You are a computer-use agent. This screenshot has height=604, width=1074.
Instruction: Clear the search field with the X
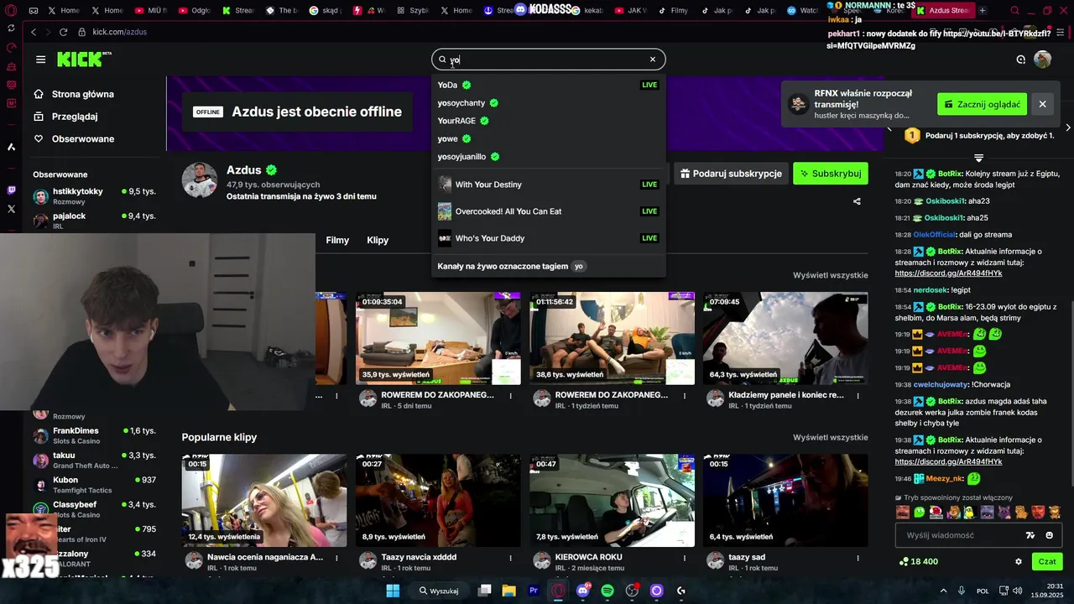click(652, 60)
